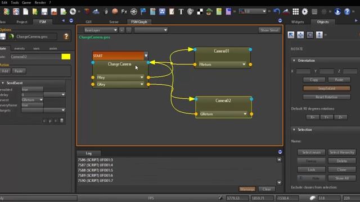This screenshot has width=360, height=202.
Task: Toggle the white grid icon
Action: (295, 11)
